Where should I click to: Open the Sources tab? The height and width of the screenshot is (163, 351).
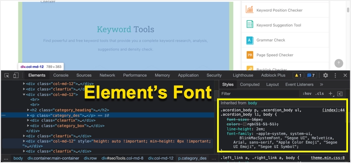point(84,75)
